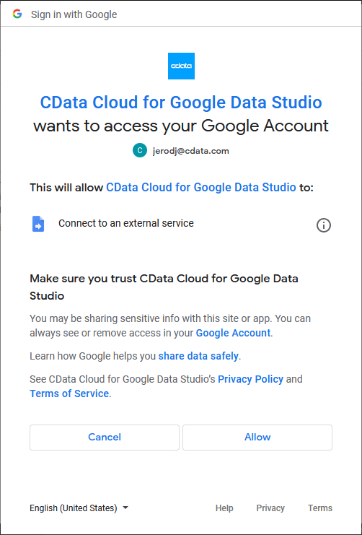This screenshot has width=362, height=535.
Task: Click the blue document arrow permission icon
Action: (38, 224)
